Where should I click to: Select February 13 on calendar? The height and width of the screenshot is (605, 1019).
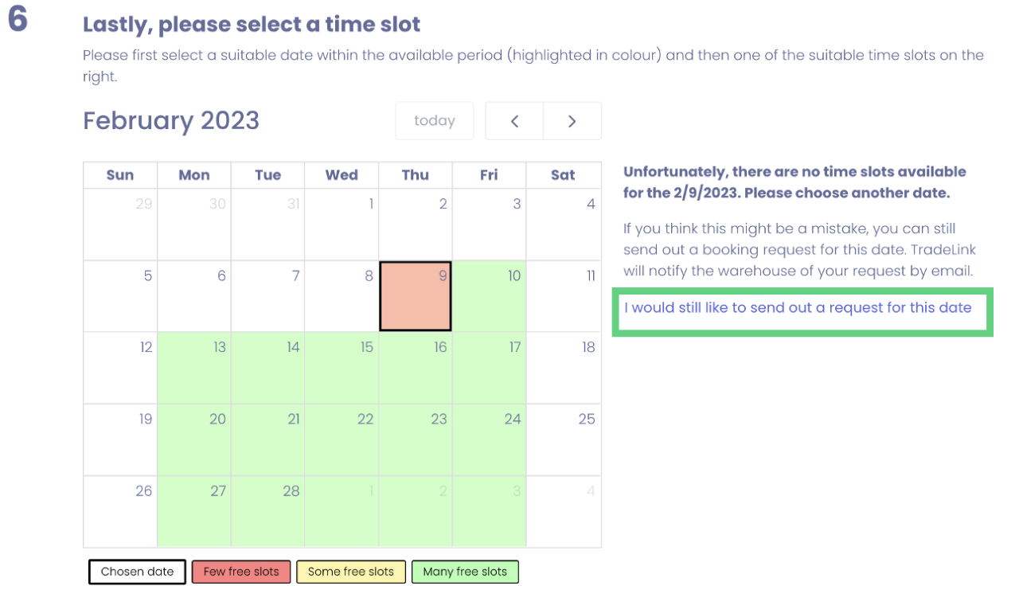tap(194, 368)
